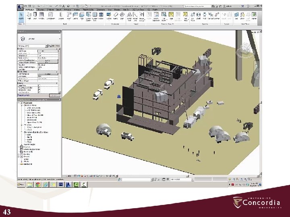290x217 pixels.
Task: Select the Ramp tool
Action: pos(116,16)
